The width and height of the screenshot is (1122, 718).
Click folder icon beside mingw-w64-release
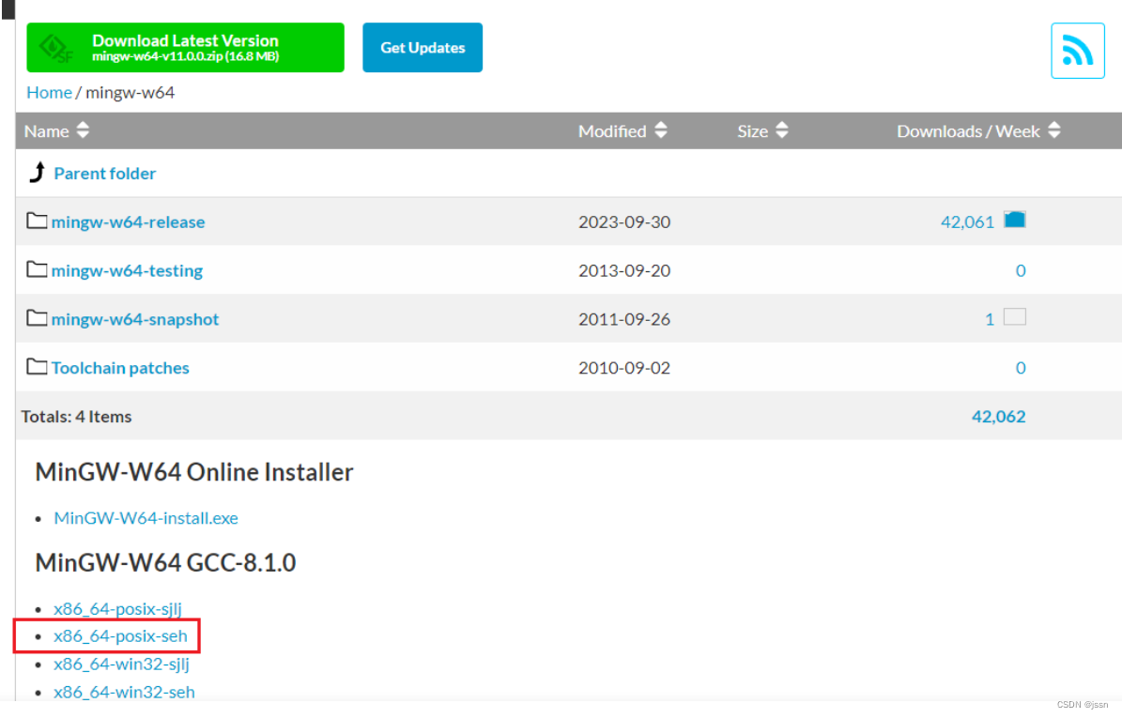(x=37, y=221)
